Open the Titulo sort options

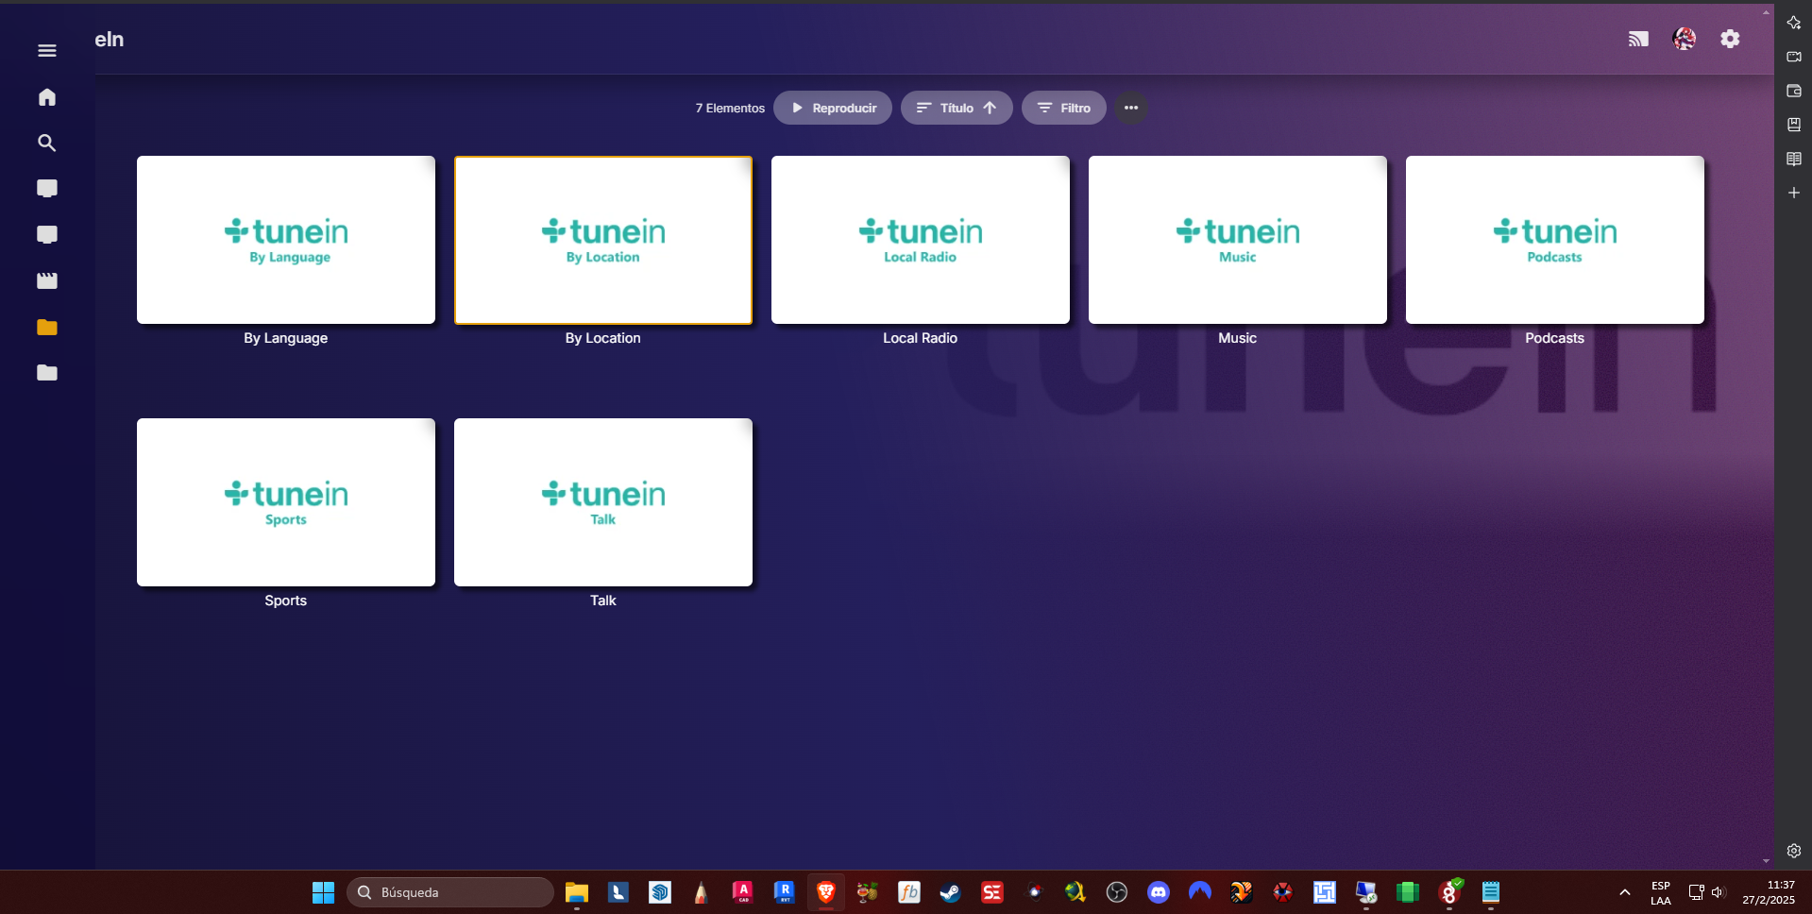(x=957, y=108)
